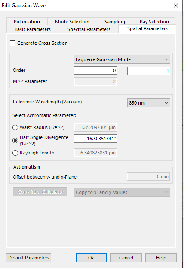The width and height of the screenshot is (184, 268).
Task: Open the Ray Selection tab
Action: tap(154, 22)
